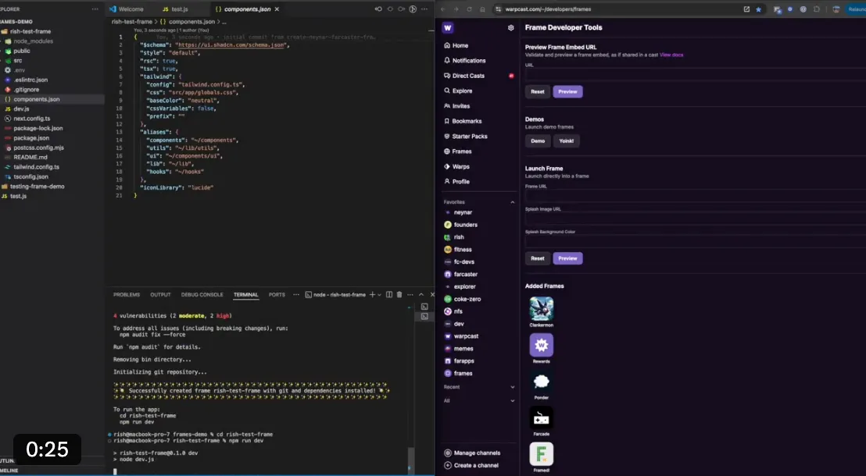The image size is (866, 476).
Task: Open the Farcade added frame
Action: 541,418
